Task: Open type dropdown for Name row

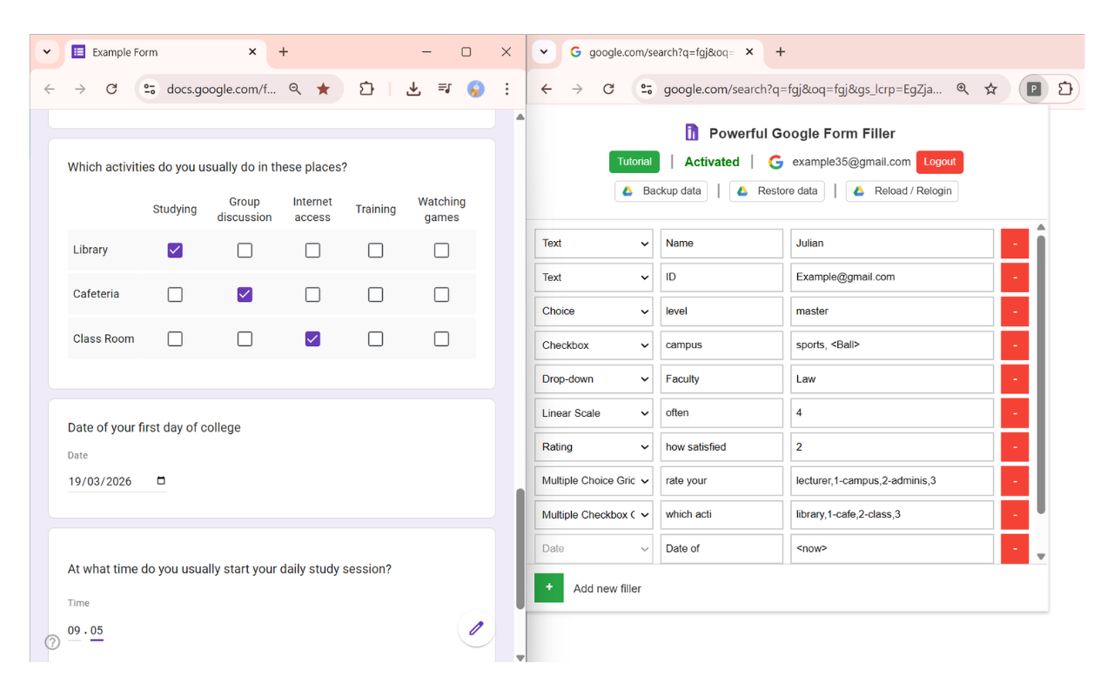Action: pyautogui.click(x=594, y=244)
